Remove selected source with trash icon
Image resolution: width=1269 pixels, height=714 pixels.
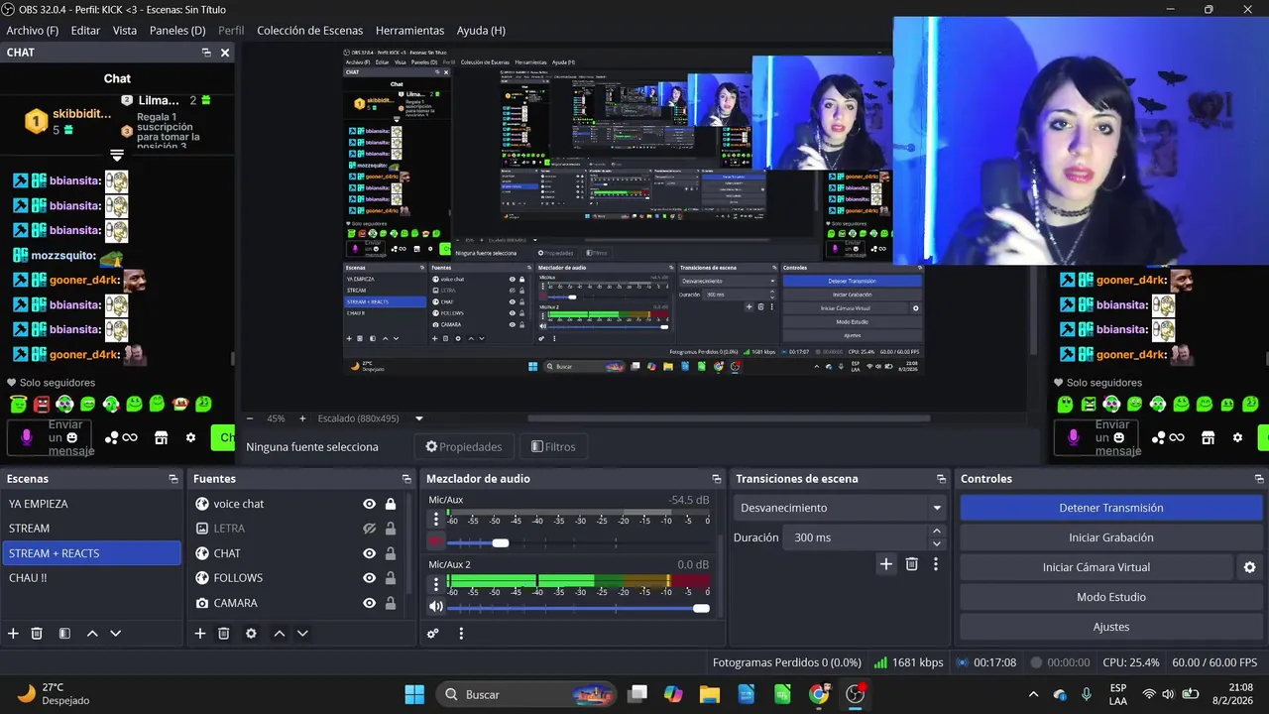click(224, 634)
